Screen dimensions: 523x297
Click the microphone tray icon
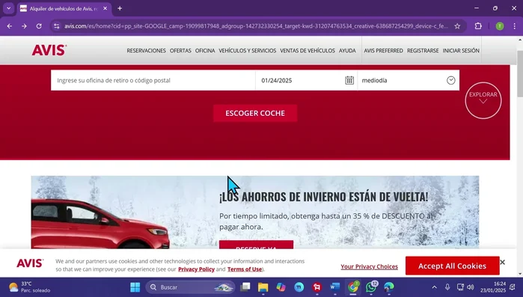point(447,287)
